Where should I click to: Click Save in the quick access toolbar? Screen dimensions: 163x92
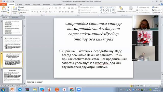(x=4, y=1)
